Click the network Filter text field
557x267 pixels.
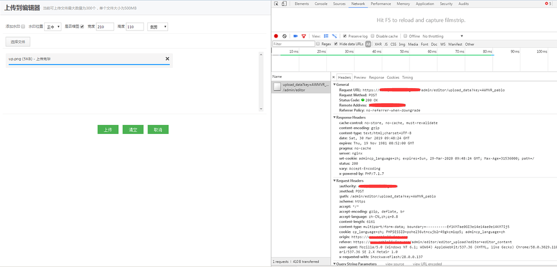point(293,44)
